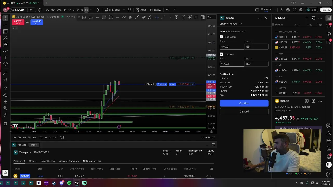This screenshot has width=333, height=187.
Task: Toggle hide all drawings eye icon
Action: (5, 108)
